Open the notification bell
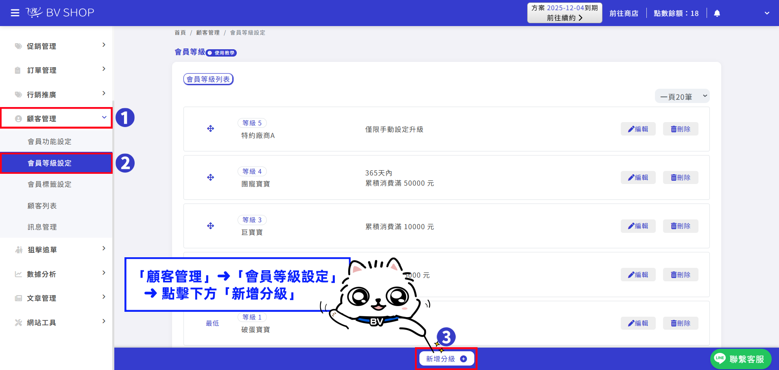Screen dimensions: 779x370 (717, 13)
